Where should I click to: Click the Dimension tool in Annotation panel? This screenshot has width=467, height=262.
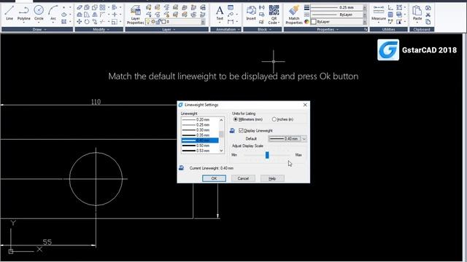pyautogui.click(x=231, y=22)
